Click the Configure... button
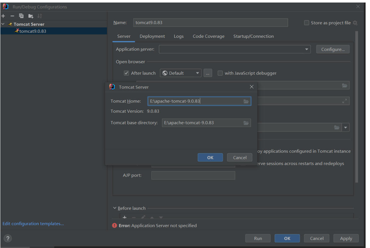 (333, 49)
